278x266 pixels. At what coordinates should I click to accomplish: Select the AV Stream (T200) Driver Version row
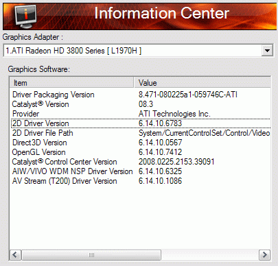tap(141, 181)
